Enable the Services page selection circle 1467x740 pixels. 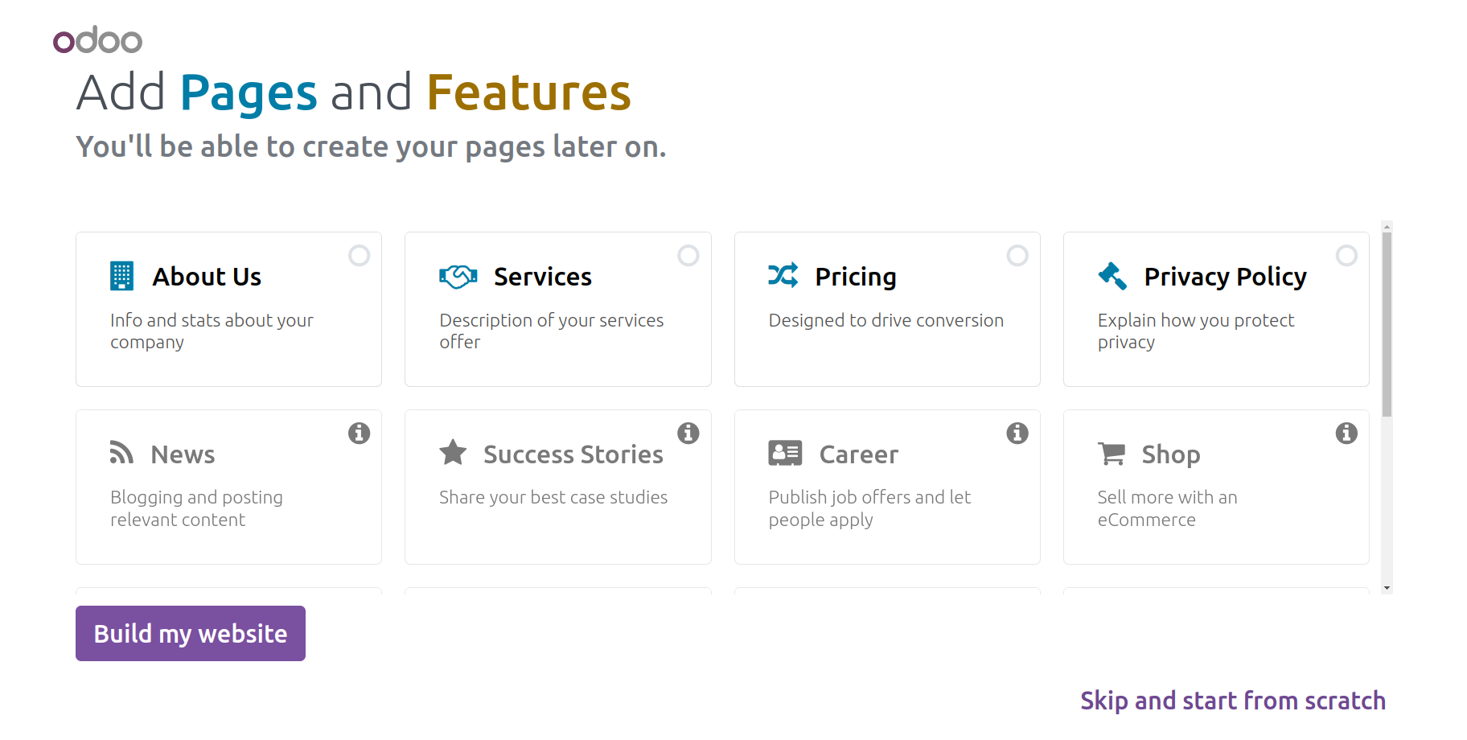coord(688,256)
